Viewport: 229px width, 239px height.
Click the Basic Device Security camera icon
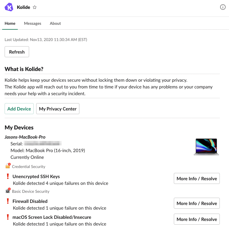click(8, 191)
